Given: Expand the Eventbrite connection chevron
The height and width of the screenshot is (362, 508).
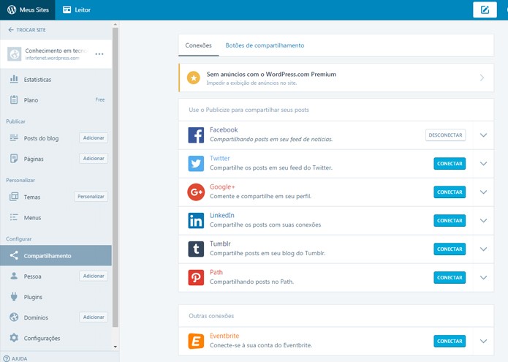Looking at the screenshot, I should click(483, 342).
